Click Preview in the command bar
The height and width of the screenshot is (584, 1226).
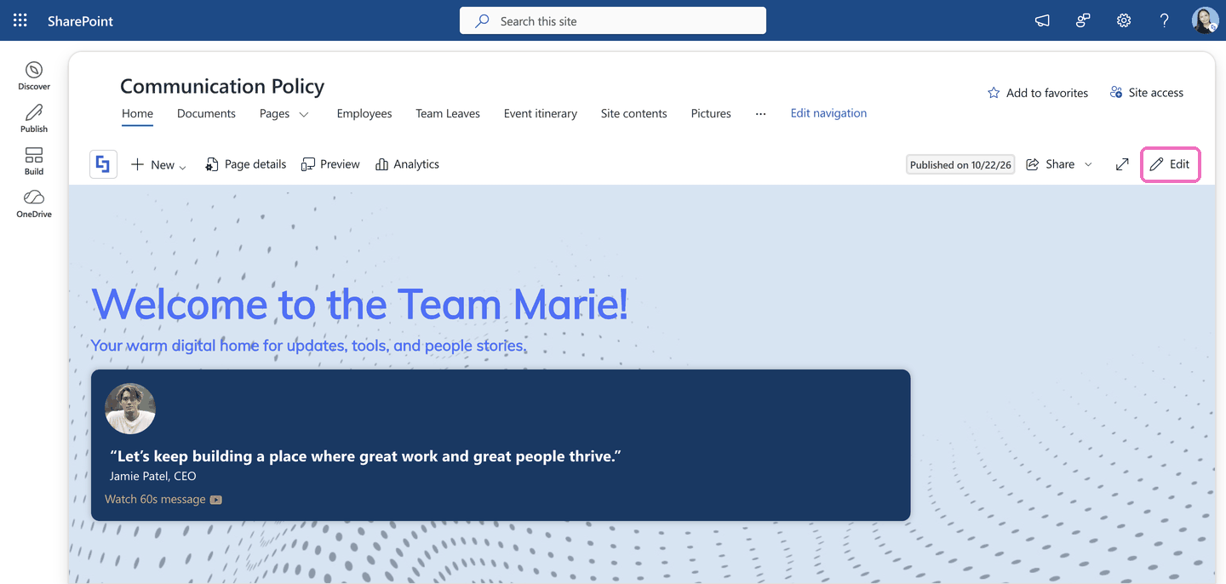pos(330,164)
